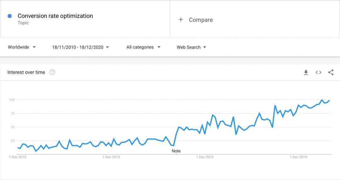Open the 18/11/2010 - 18/12/2020 date range dropdown
340x180 pixels.
81,47
